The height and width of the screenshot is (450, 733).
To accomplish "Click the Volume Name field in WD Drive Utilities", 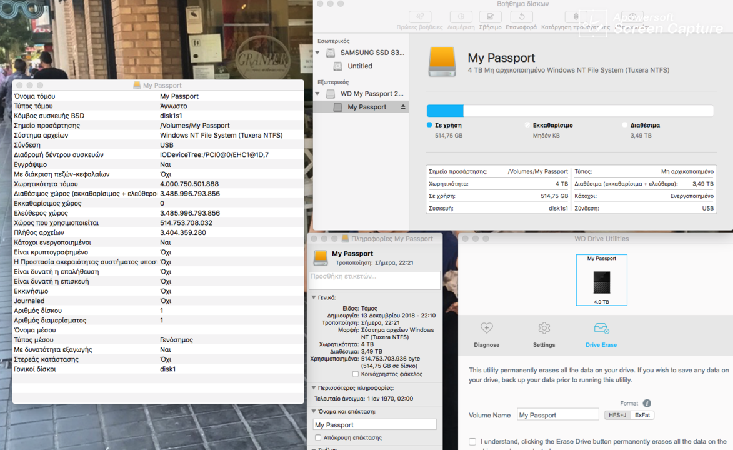I will pyautogui.click(x=557, y=415).
